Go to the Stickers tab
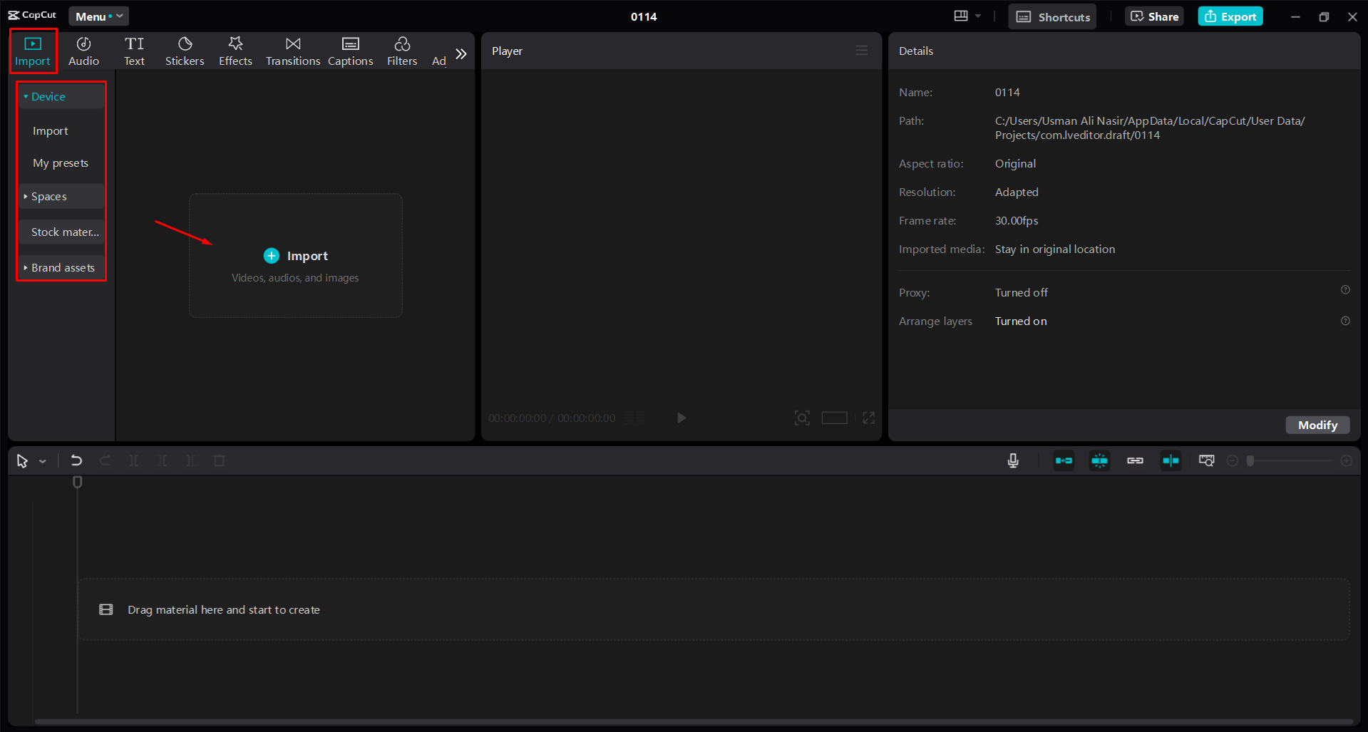The image size is (1368, 732). point(185,51)
